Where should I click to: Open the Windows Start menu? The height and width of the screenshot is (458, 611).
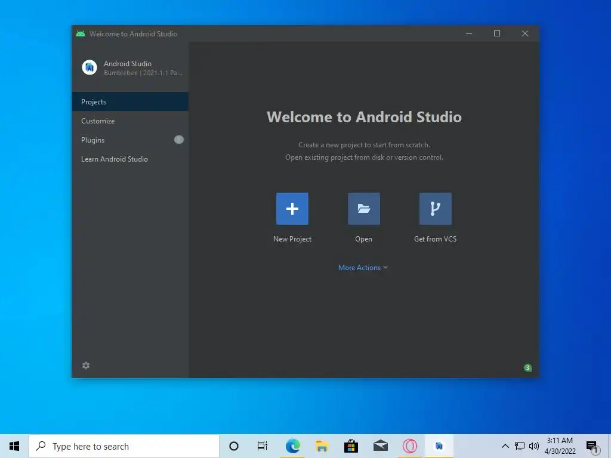[x=14, y=446]
